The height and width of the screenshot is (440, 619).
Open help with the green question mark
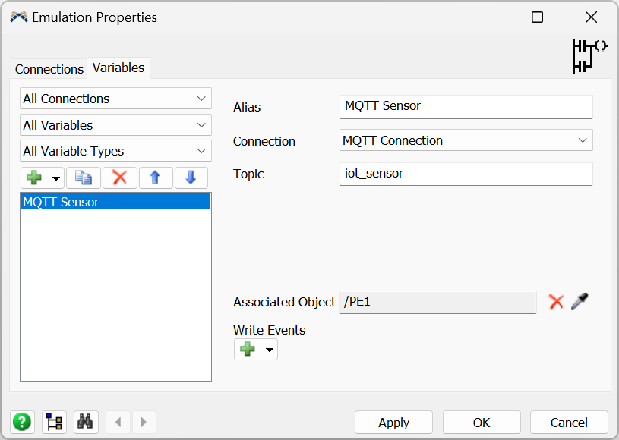tap(22, 422)
